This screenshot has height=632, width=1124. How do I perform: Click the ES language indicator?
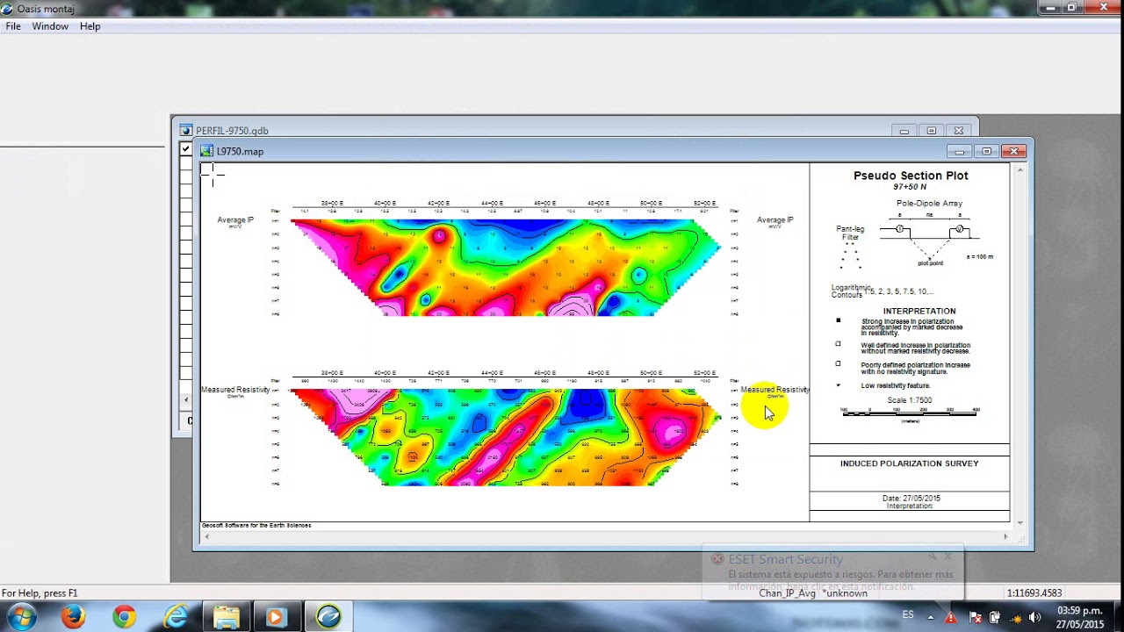pos(908,614)
